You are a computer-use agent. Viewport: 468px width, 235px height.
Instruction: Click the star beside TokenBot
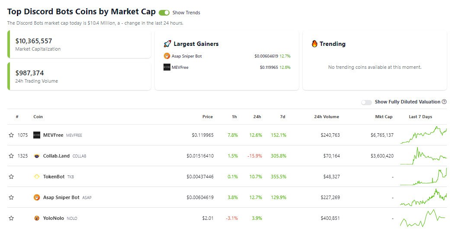coord(11,177)
